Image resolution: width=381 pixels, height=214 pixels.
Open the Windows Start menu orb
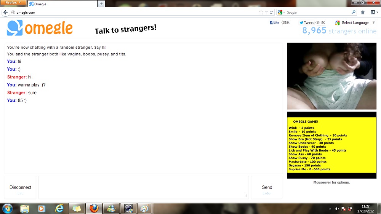coord(7,208)
